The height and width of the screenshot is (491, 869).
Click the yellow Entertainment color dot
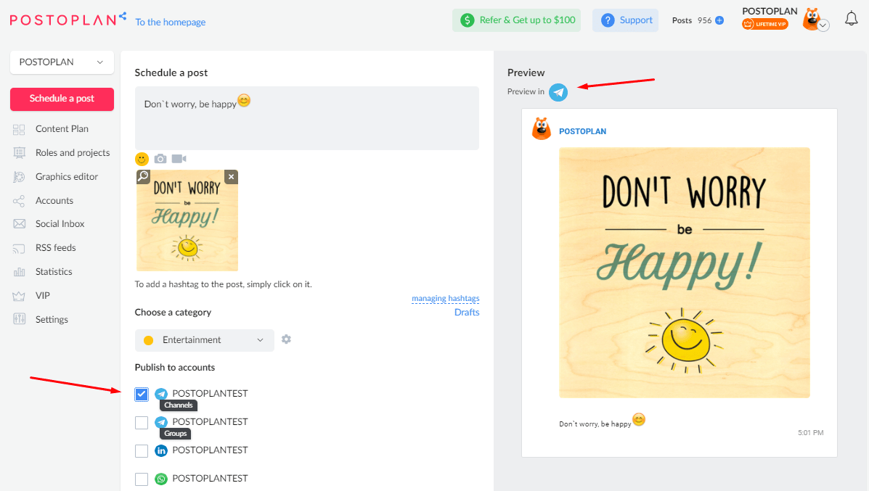(149, 340)
